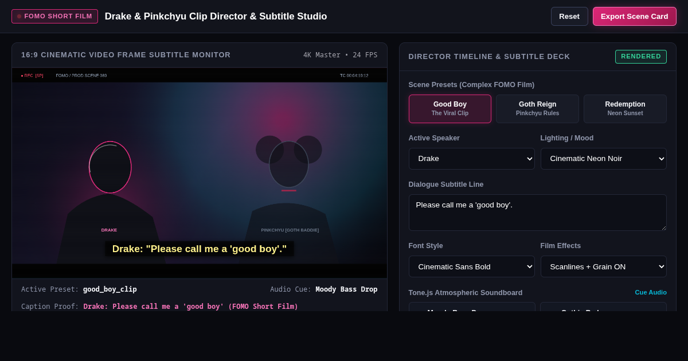
Task: Click the Director Timeline & Subtitle Deck heading
Action: click(489, 57)
